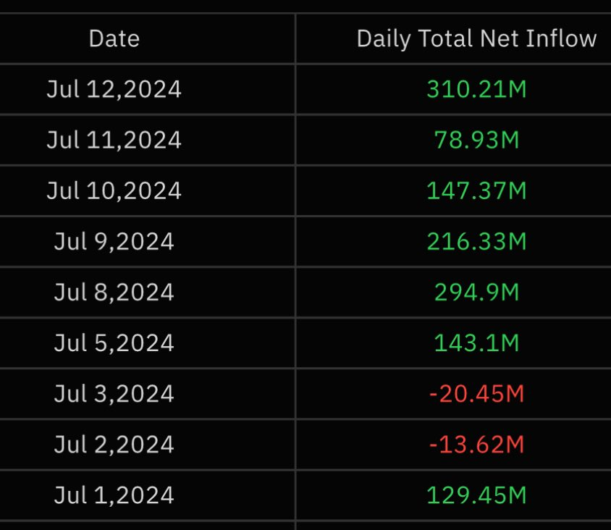
Task: Select the 216.33M inflow value
Action: (x=476, y=241)
